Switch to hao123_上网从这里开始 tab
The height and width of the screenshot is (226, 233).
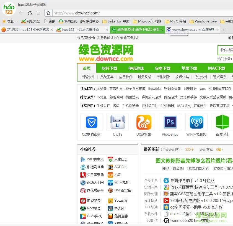pyautogui.click(x=80, y=30)
